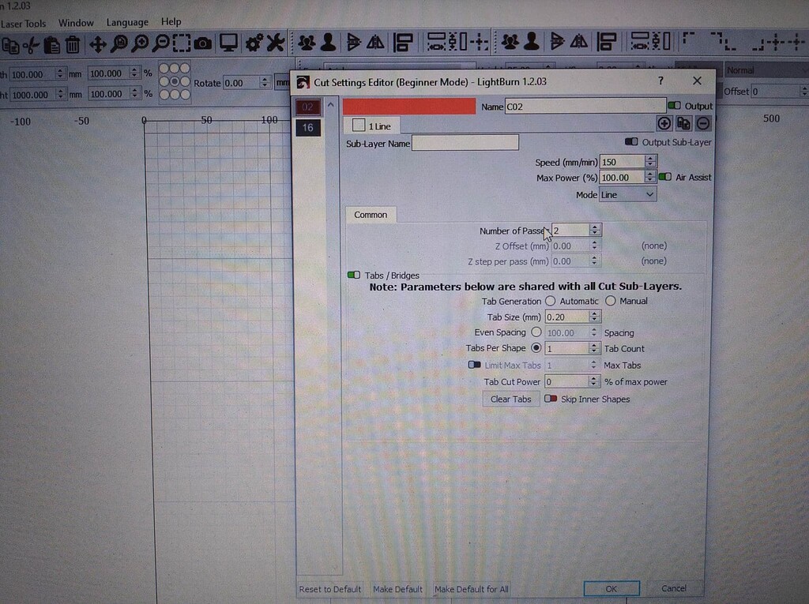Disable the Output toggle for layer C02
Image resolution: width=809 pixels, height=604 pixels.
pyautogui.click(x=674, y=106)
